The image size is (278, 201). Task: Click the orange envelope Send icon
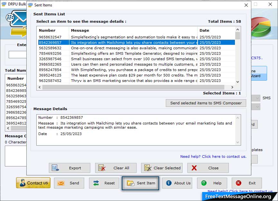(61, 183)
